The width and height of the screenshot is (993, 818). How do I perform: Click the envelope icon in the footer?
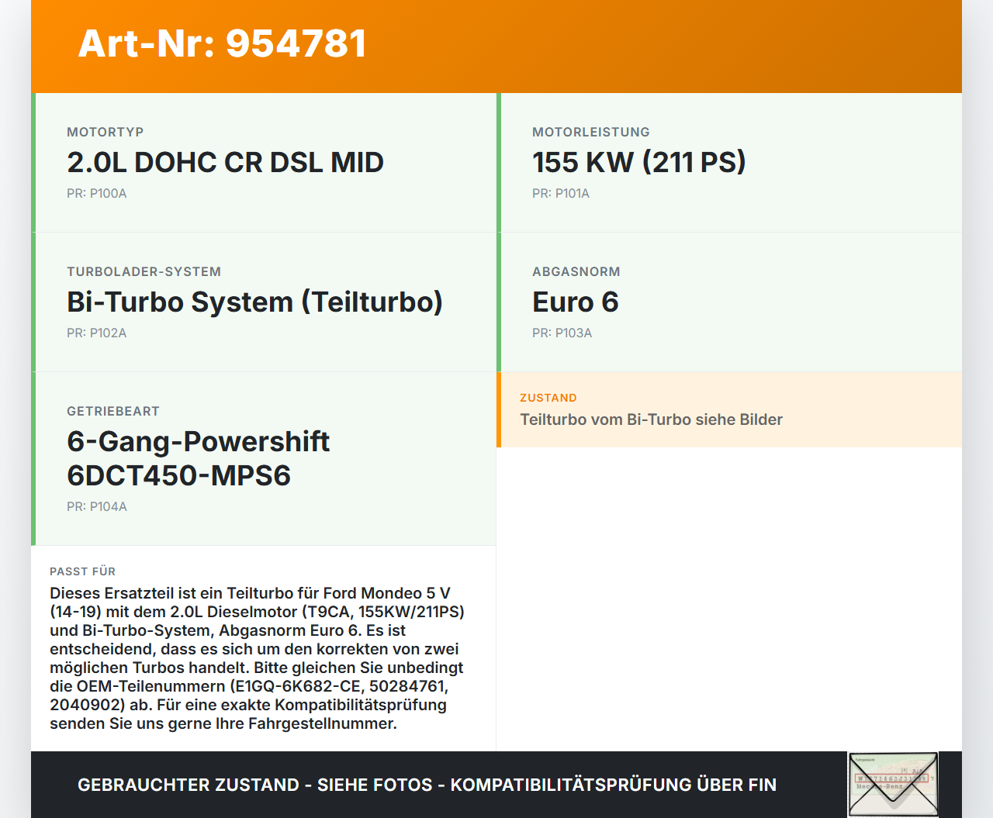pyautogui.click(x=893, y=784)
